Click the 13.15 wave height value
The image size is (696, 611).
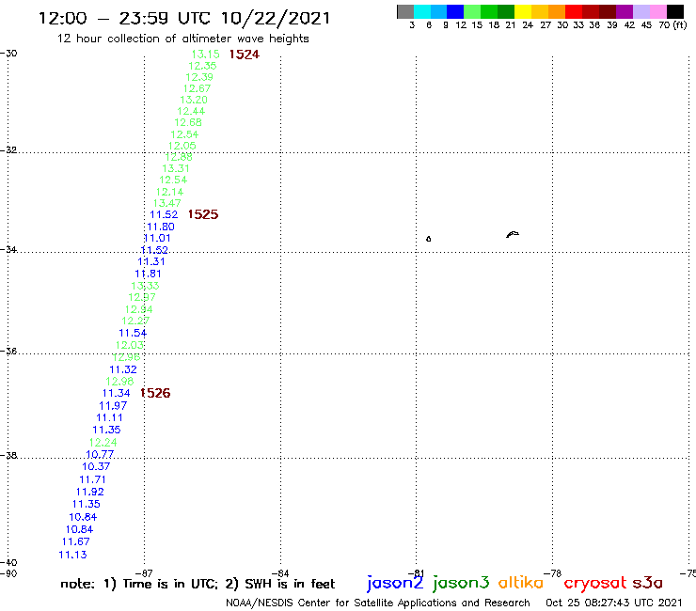[x=206, y=55]
